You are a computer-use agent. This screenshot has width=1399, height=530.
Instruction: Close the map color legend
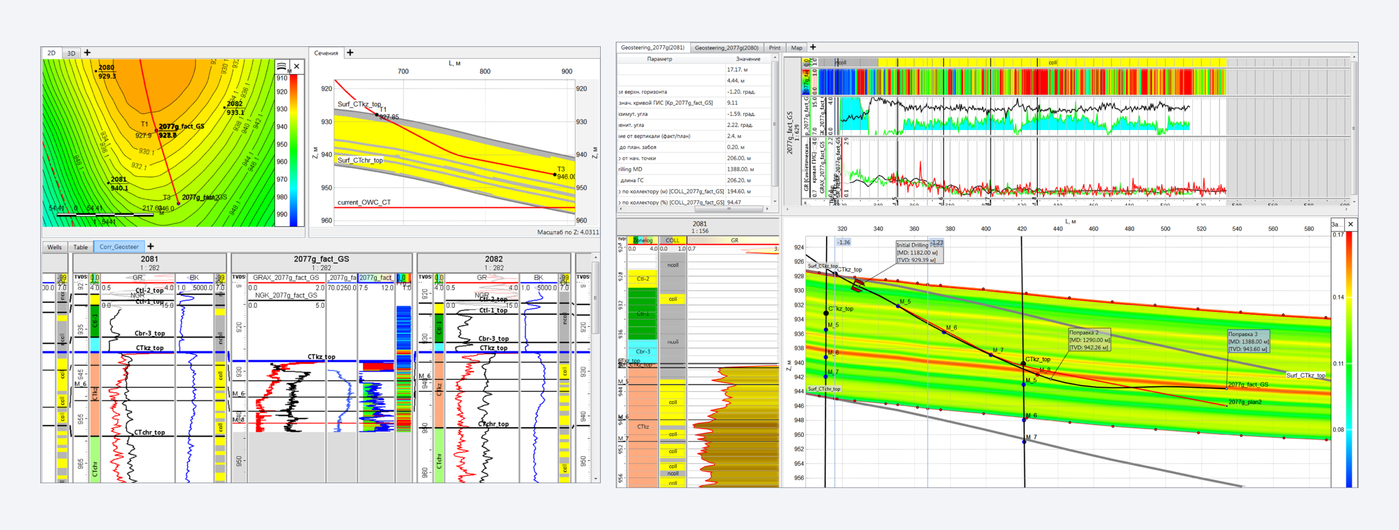click(296, 67)
